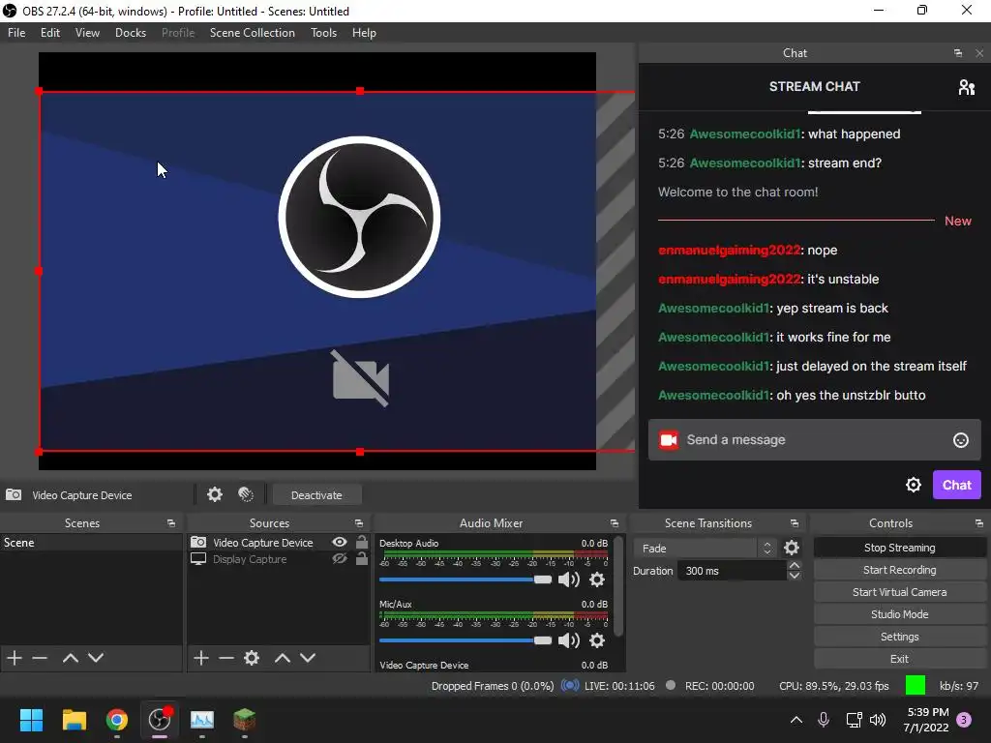Adjust Mic/Aux volume slider
The width and height of the screenshot is (991, 743).
click(465, 640)
